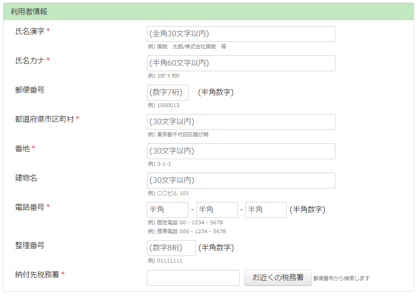This screenshot has width=418, height=296.
Task: Click inside the 番地 input box
Action: [x=241, y=151]
